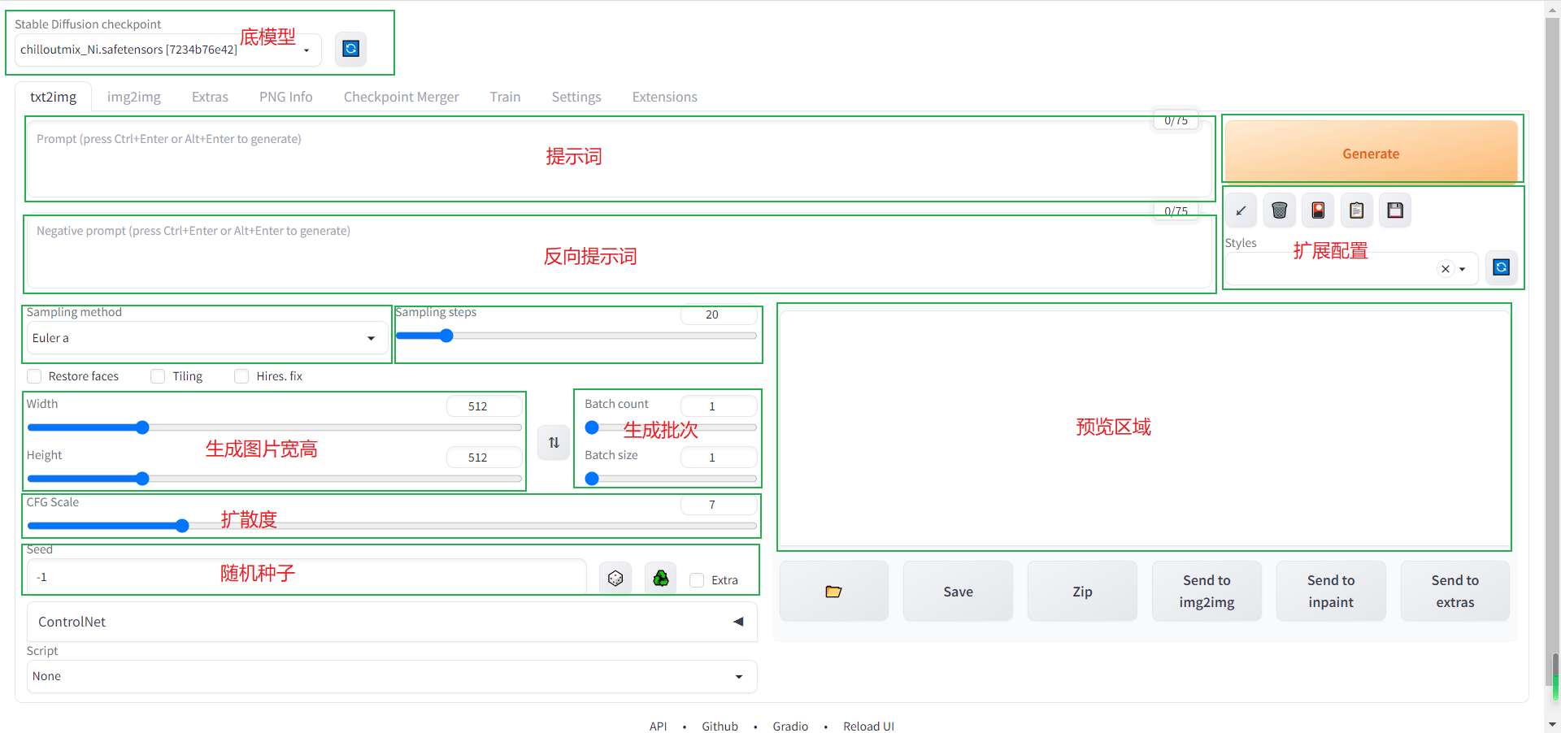Swap width and height with the arrows icon
The width and height of the screenshot is (1561, 733).
pyautogui.click(x=553, y=442)
